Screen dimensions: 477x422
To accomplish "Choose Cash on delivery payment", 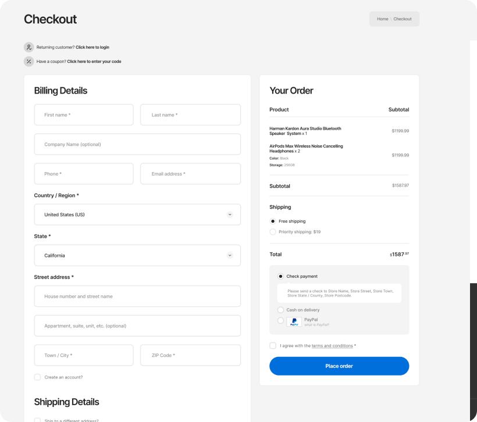I will [280, 310].
